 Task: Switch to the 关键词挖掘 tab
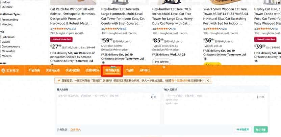tap(73, 71)
